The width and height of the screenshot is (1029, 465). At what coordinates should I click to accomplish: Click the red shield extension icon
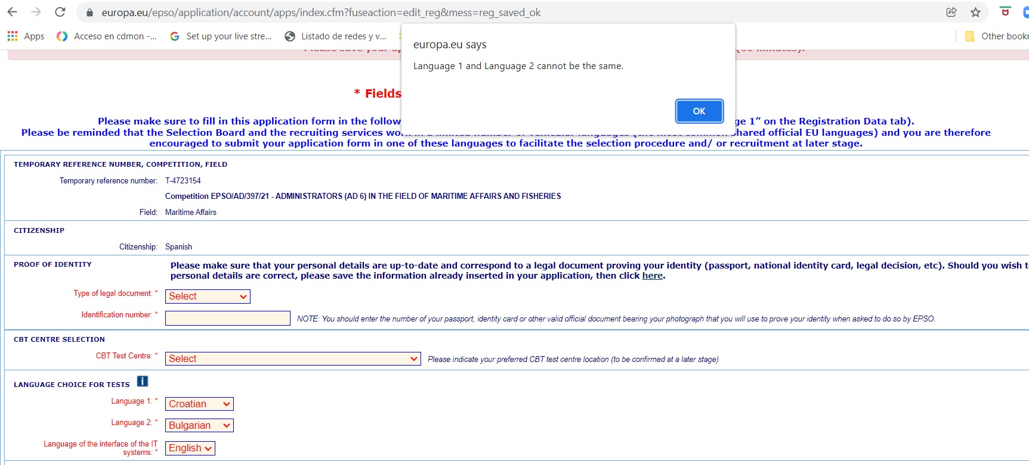pos(1005,12)
